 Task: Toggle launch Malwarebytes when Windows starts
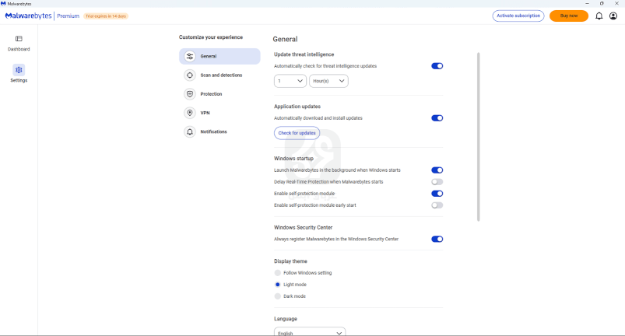point(437,170)
